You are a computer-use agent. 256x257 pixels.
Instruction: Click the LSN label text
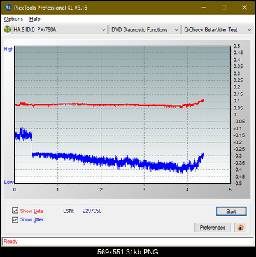(69, 211)
